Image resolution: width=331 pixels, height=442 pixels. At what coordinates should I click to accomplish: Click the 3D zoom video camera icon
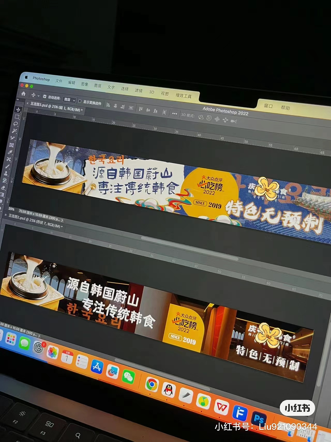(234, 121)
